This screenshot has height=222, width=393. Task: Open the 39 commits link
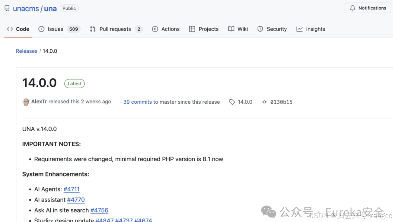click(x=138, y=102)
